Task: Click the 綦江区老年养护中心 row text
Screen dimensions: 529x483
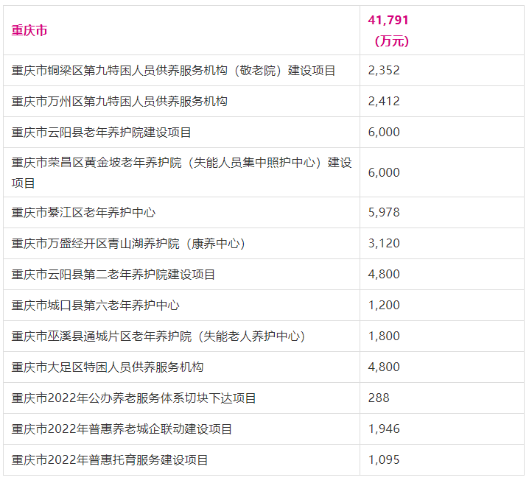Action: [x=83, y=212]
